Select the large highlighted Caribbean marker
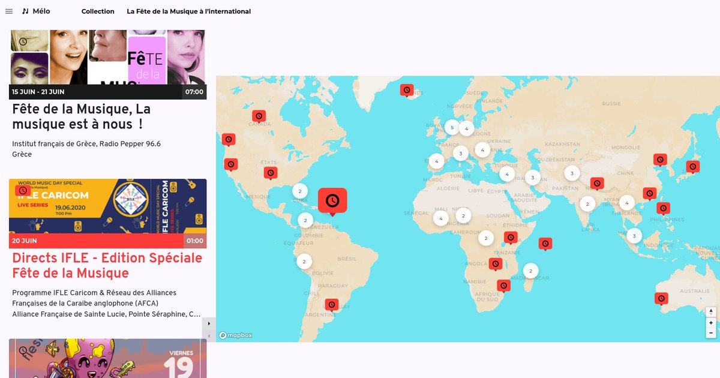The width and height of the screenshot is (720, 378). (332, 201)
